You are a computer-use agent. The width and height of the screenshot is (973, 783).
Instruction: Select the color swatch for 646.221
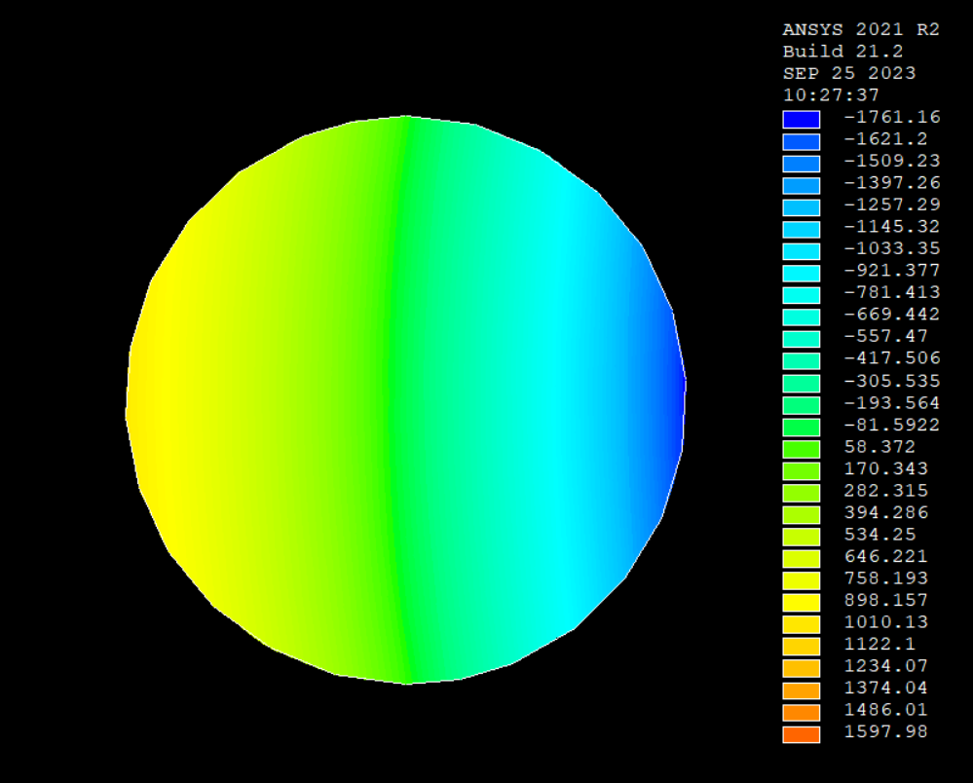[802, 558]
